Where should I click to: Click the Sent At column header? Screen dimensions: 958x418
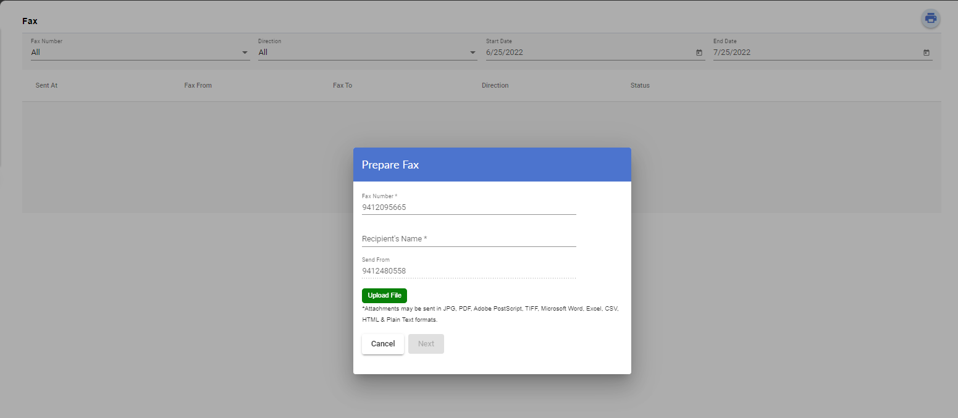46,85
